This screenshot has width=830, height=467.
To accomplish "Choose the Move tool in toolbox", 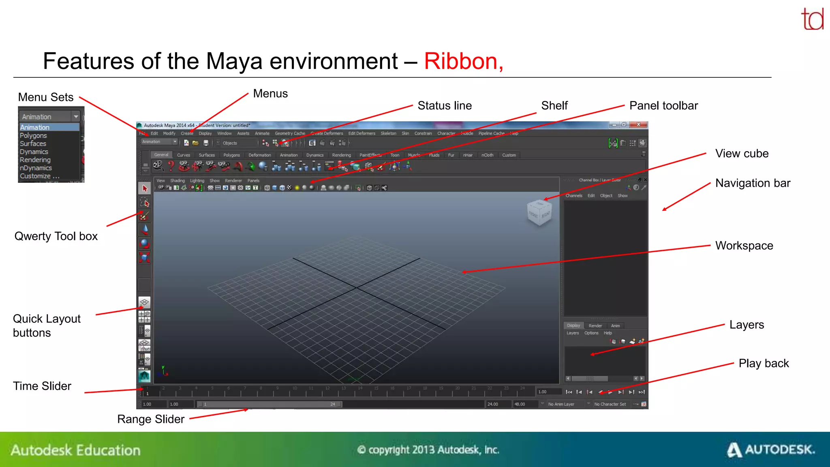I will [145, 230].
